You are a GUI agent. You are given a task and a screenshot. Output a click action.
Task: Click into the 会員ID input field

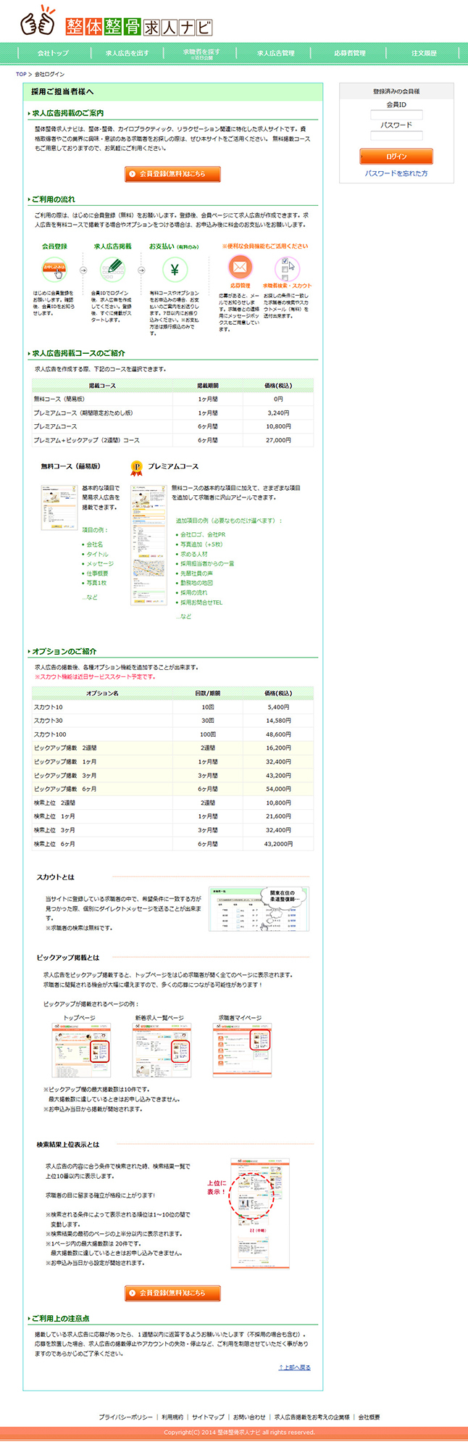click(x=396, y=115)
